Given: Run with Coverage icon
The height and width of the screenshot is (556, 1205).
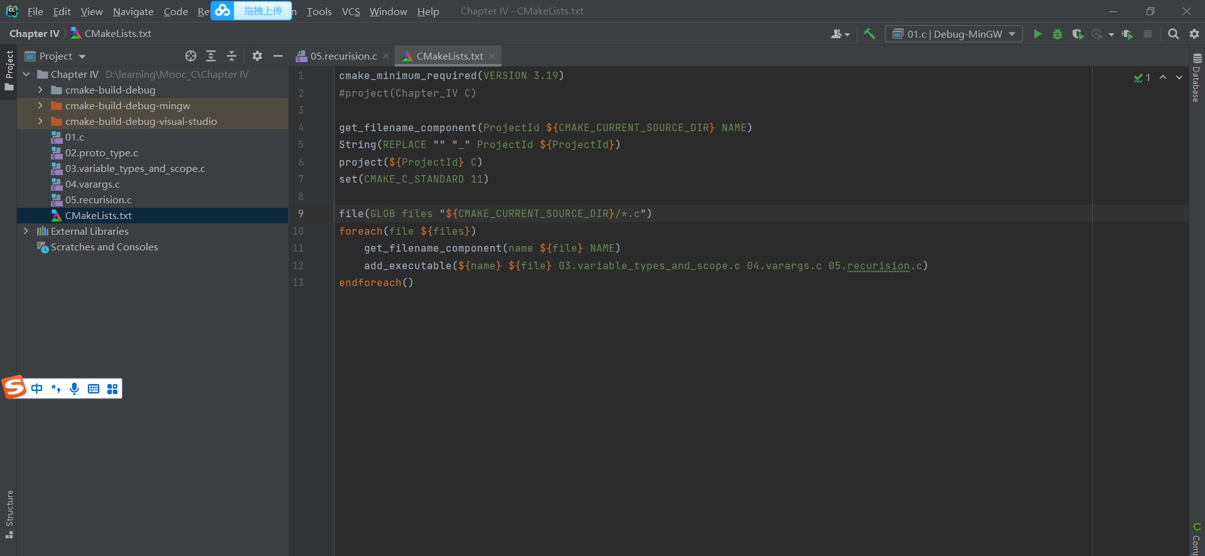Looking at the screenshot, I should 1078,34.
